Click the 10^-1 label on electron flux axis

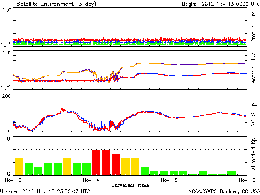click(x=6, y=87)
